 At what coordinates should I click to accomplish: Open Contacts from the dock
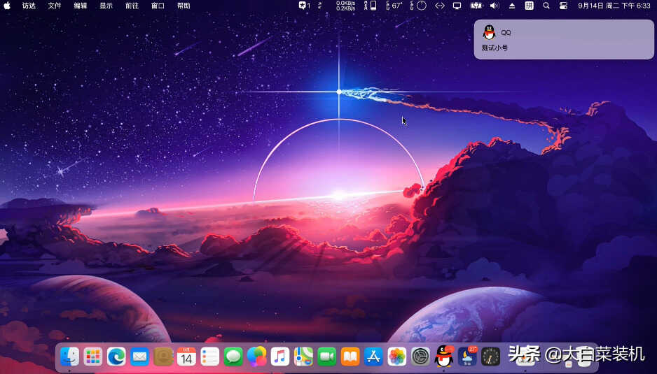[163, 357]
